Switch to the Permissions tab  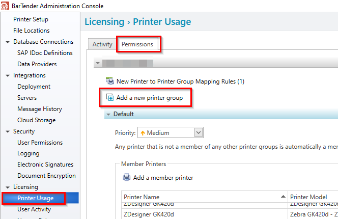tap(137, 44)
